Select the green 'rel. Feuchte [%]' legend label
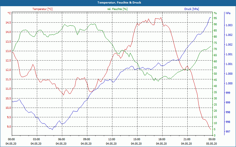 click(117, 9)
